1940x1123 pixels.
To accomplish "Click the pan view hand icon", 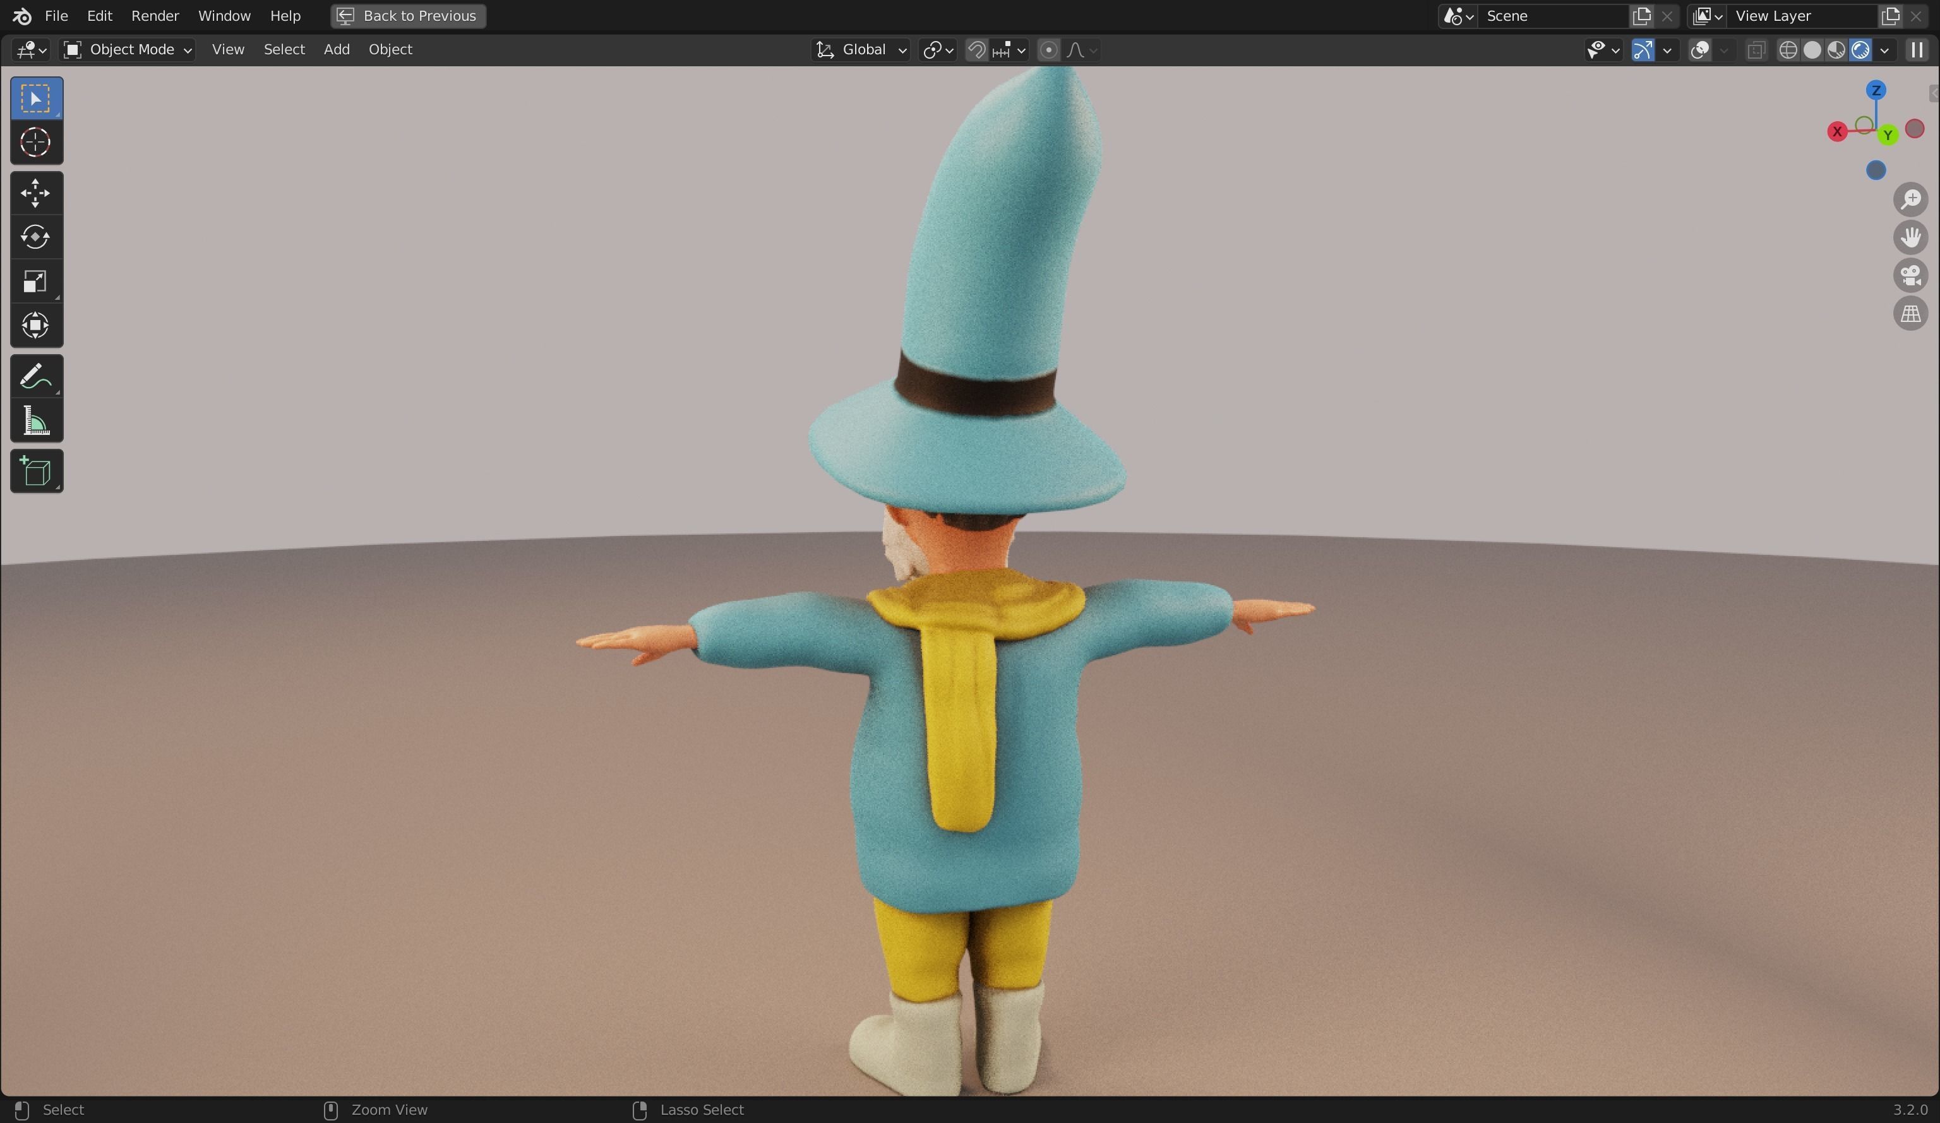I will point(1910,237).
